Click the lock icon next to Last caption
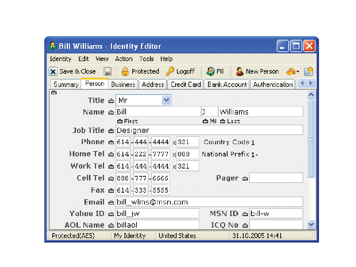 point(223,121)
